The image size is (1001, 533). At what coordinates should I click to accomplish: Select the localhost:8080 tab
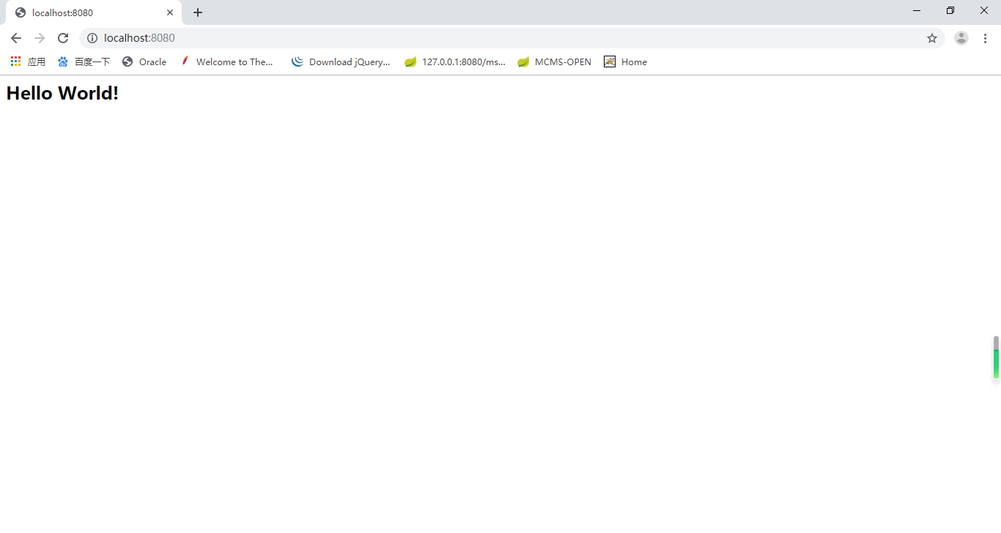pyautogui.click(x=94, y=12)
